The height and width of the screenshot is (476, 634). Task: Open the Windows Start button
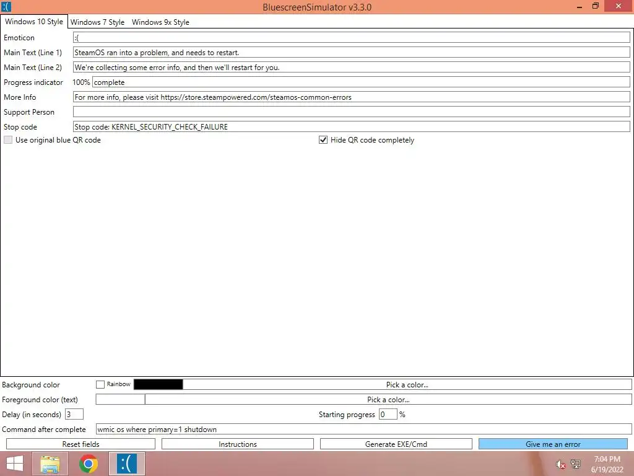(15, 464)
